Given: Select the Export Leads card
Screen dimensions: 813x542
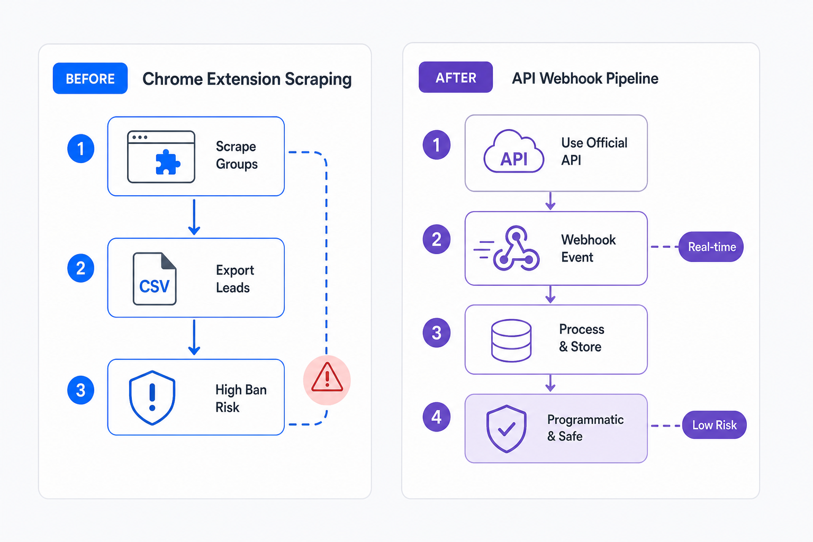Looking at the screenshot, I should (x=196, y=278).
